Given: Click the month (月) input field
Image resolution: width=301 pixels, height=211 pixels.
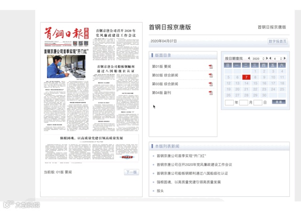Looking at the screenshot, I should [x=244, y=102].
